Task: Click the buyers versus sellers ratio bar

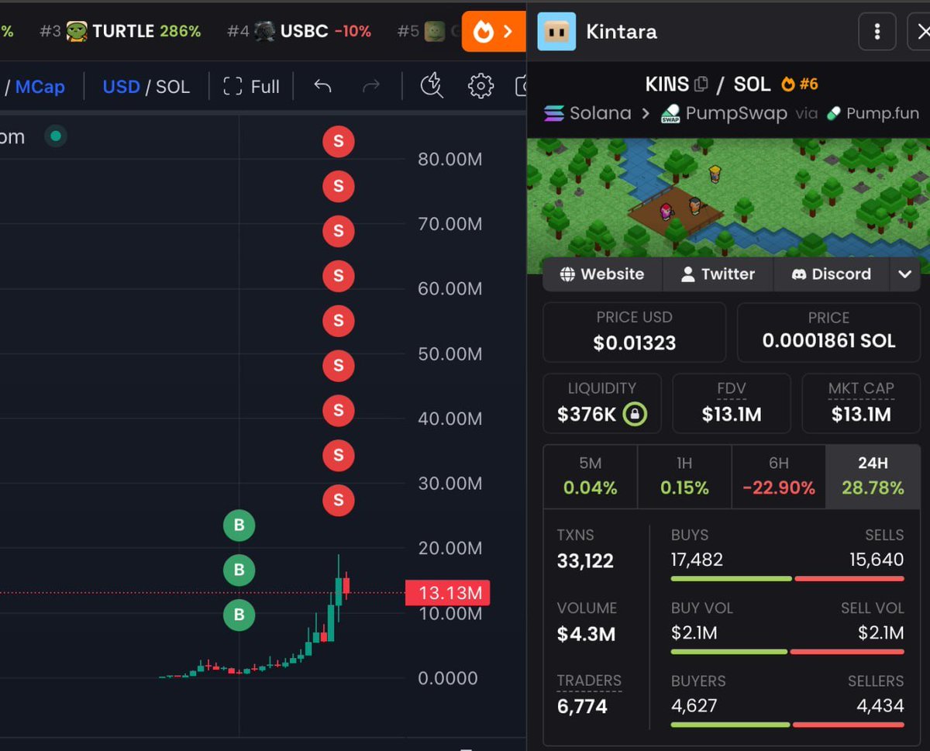Action: (x=787, y=725)
